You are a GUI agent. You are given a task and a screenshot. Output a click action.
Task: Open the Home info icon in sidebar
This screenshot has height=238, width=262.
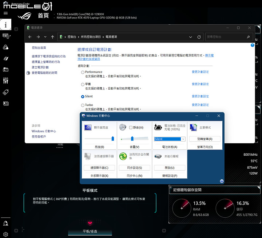click(6, 24)
